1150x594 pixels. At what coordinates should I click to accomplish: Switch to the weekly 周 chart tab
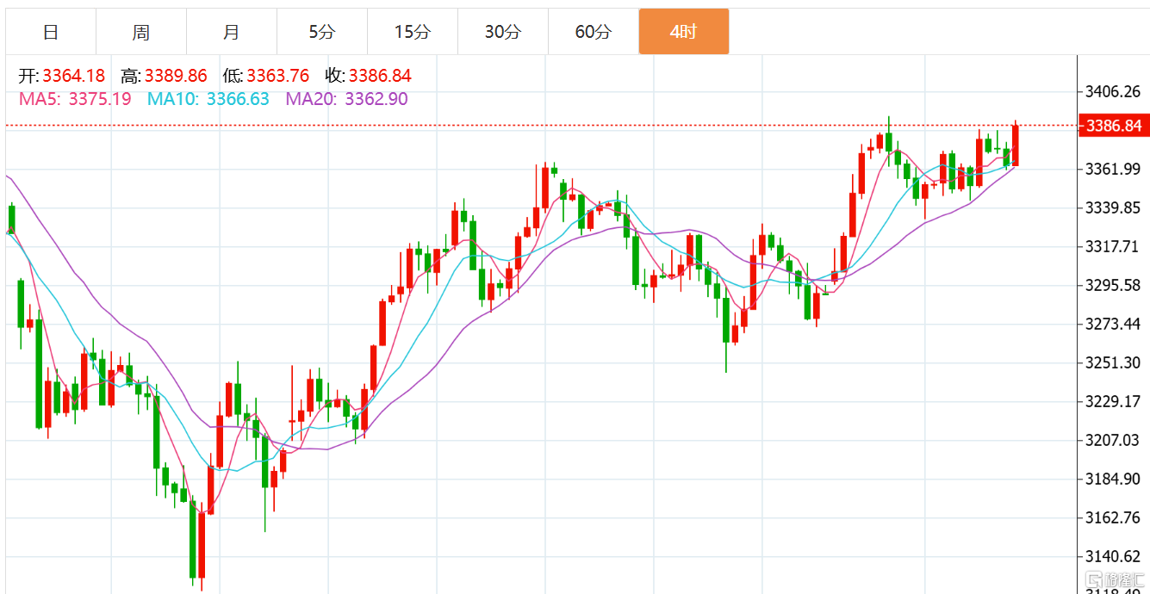click(x=141, y=32)
